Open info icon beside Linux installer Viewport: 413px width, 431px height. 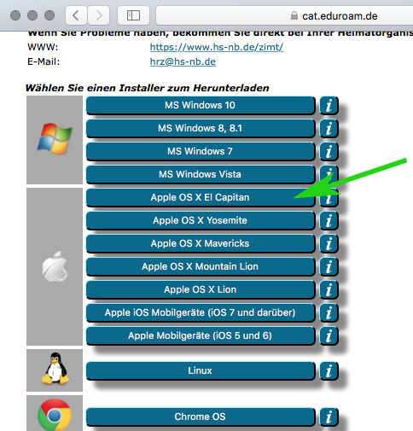[329, 371]
